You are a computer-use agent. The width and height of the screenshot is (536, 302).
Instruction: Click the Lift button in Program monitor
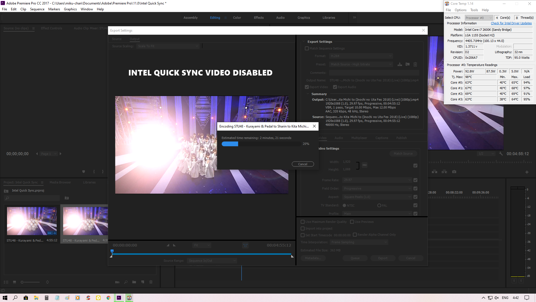click(435, 172)
